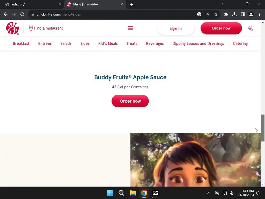Viewport: 265px width, 199px height.
Task: Click the muted volume tray icon
Action: coord(232,193)
